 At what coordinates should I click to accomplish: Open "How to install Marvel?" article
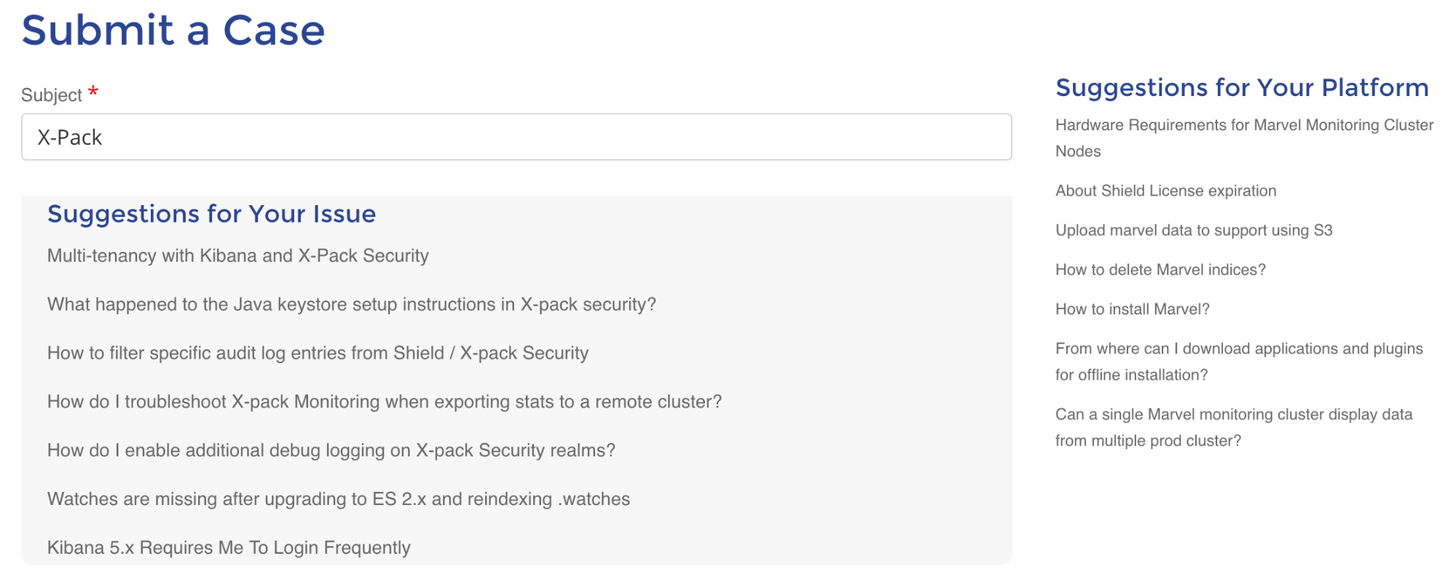[x=1131, y=309]
